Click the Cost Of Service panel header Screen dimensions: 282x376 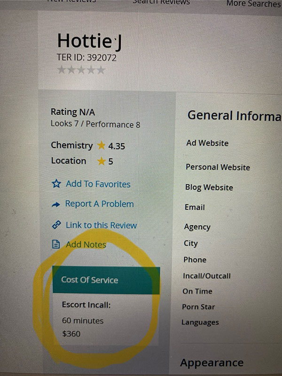(x=106, y=280)
